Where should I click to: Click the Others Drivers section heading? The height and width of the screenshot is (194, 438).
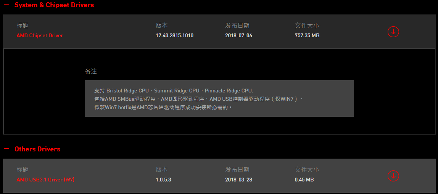[37, 149]
